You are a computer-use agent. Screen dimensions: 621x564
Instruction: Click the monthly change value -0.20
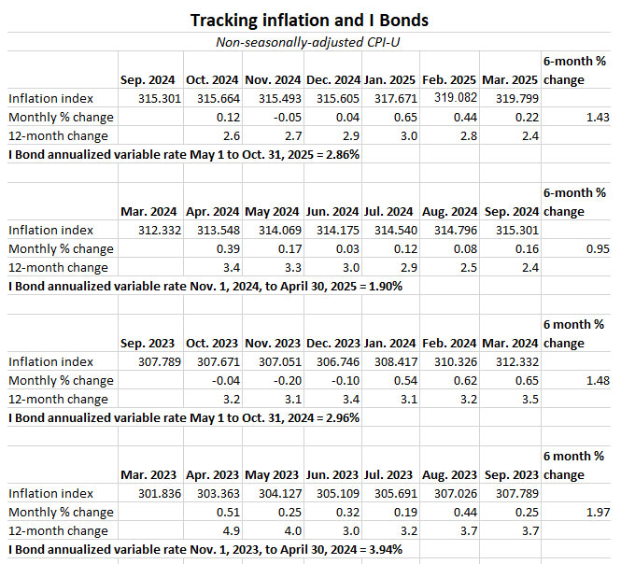coord(275,380)
